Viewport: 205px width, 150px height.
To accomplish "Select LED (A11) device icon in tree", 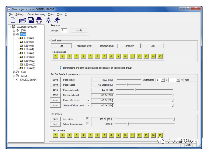I will [x=21, y=57].
